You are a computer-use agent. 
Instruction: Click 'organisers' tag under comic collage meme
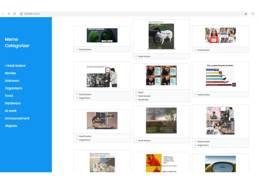(x=203, y=145)
